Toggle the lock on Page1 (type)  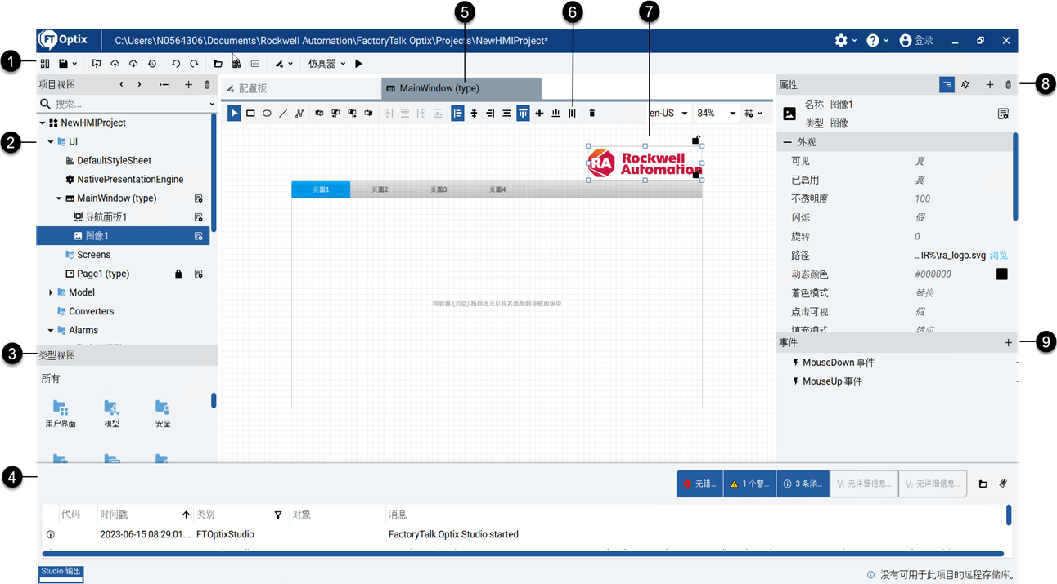coord(178,273)
